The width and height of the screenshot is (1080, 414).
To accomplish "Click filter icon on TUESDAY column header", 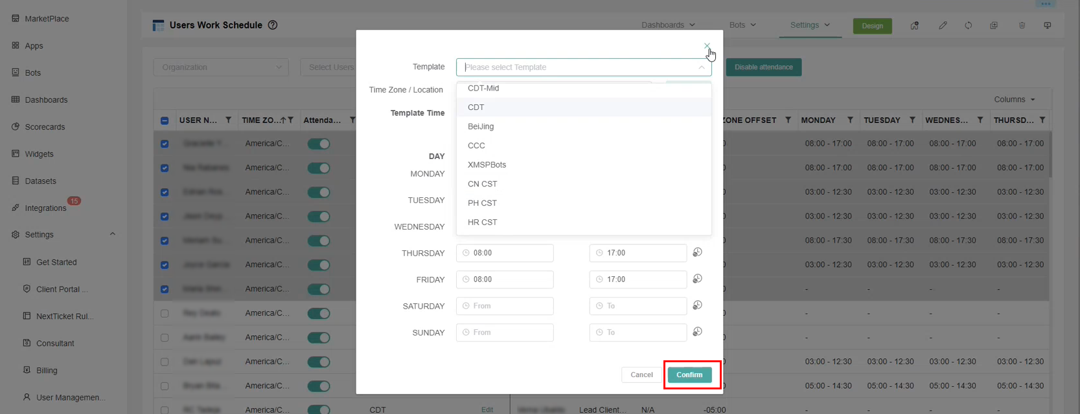I will pos(912,120).
